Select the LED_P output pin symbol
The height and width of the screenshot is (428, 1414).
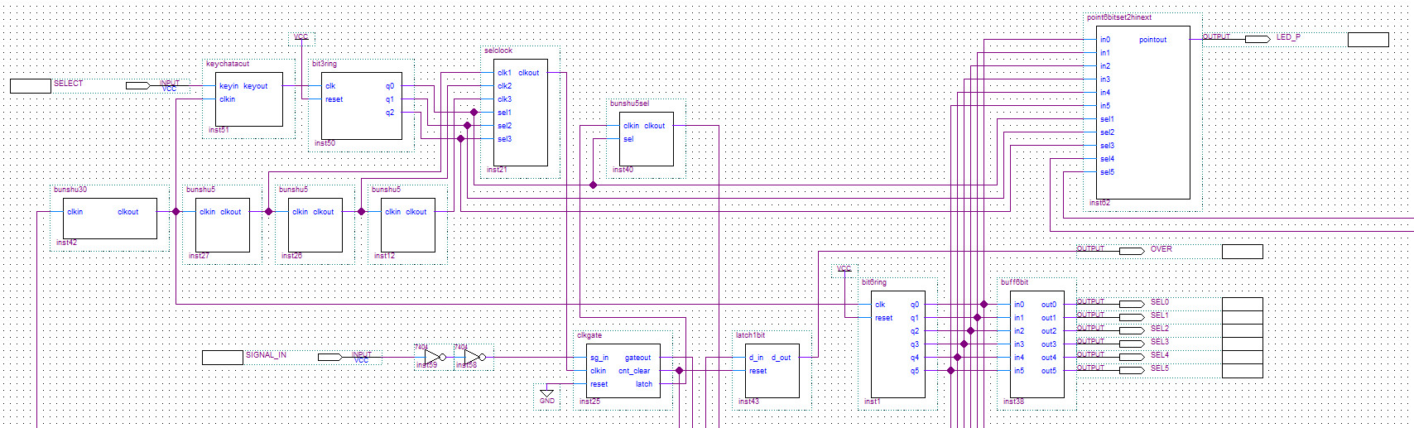tap(1257, 39)
